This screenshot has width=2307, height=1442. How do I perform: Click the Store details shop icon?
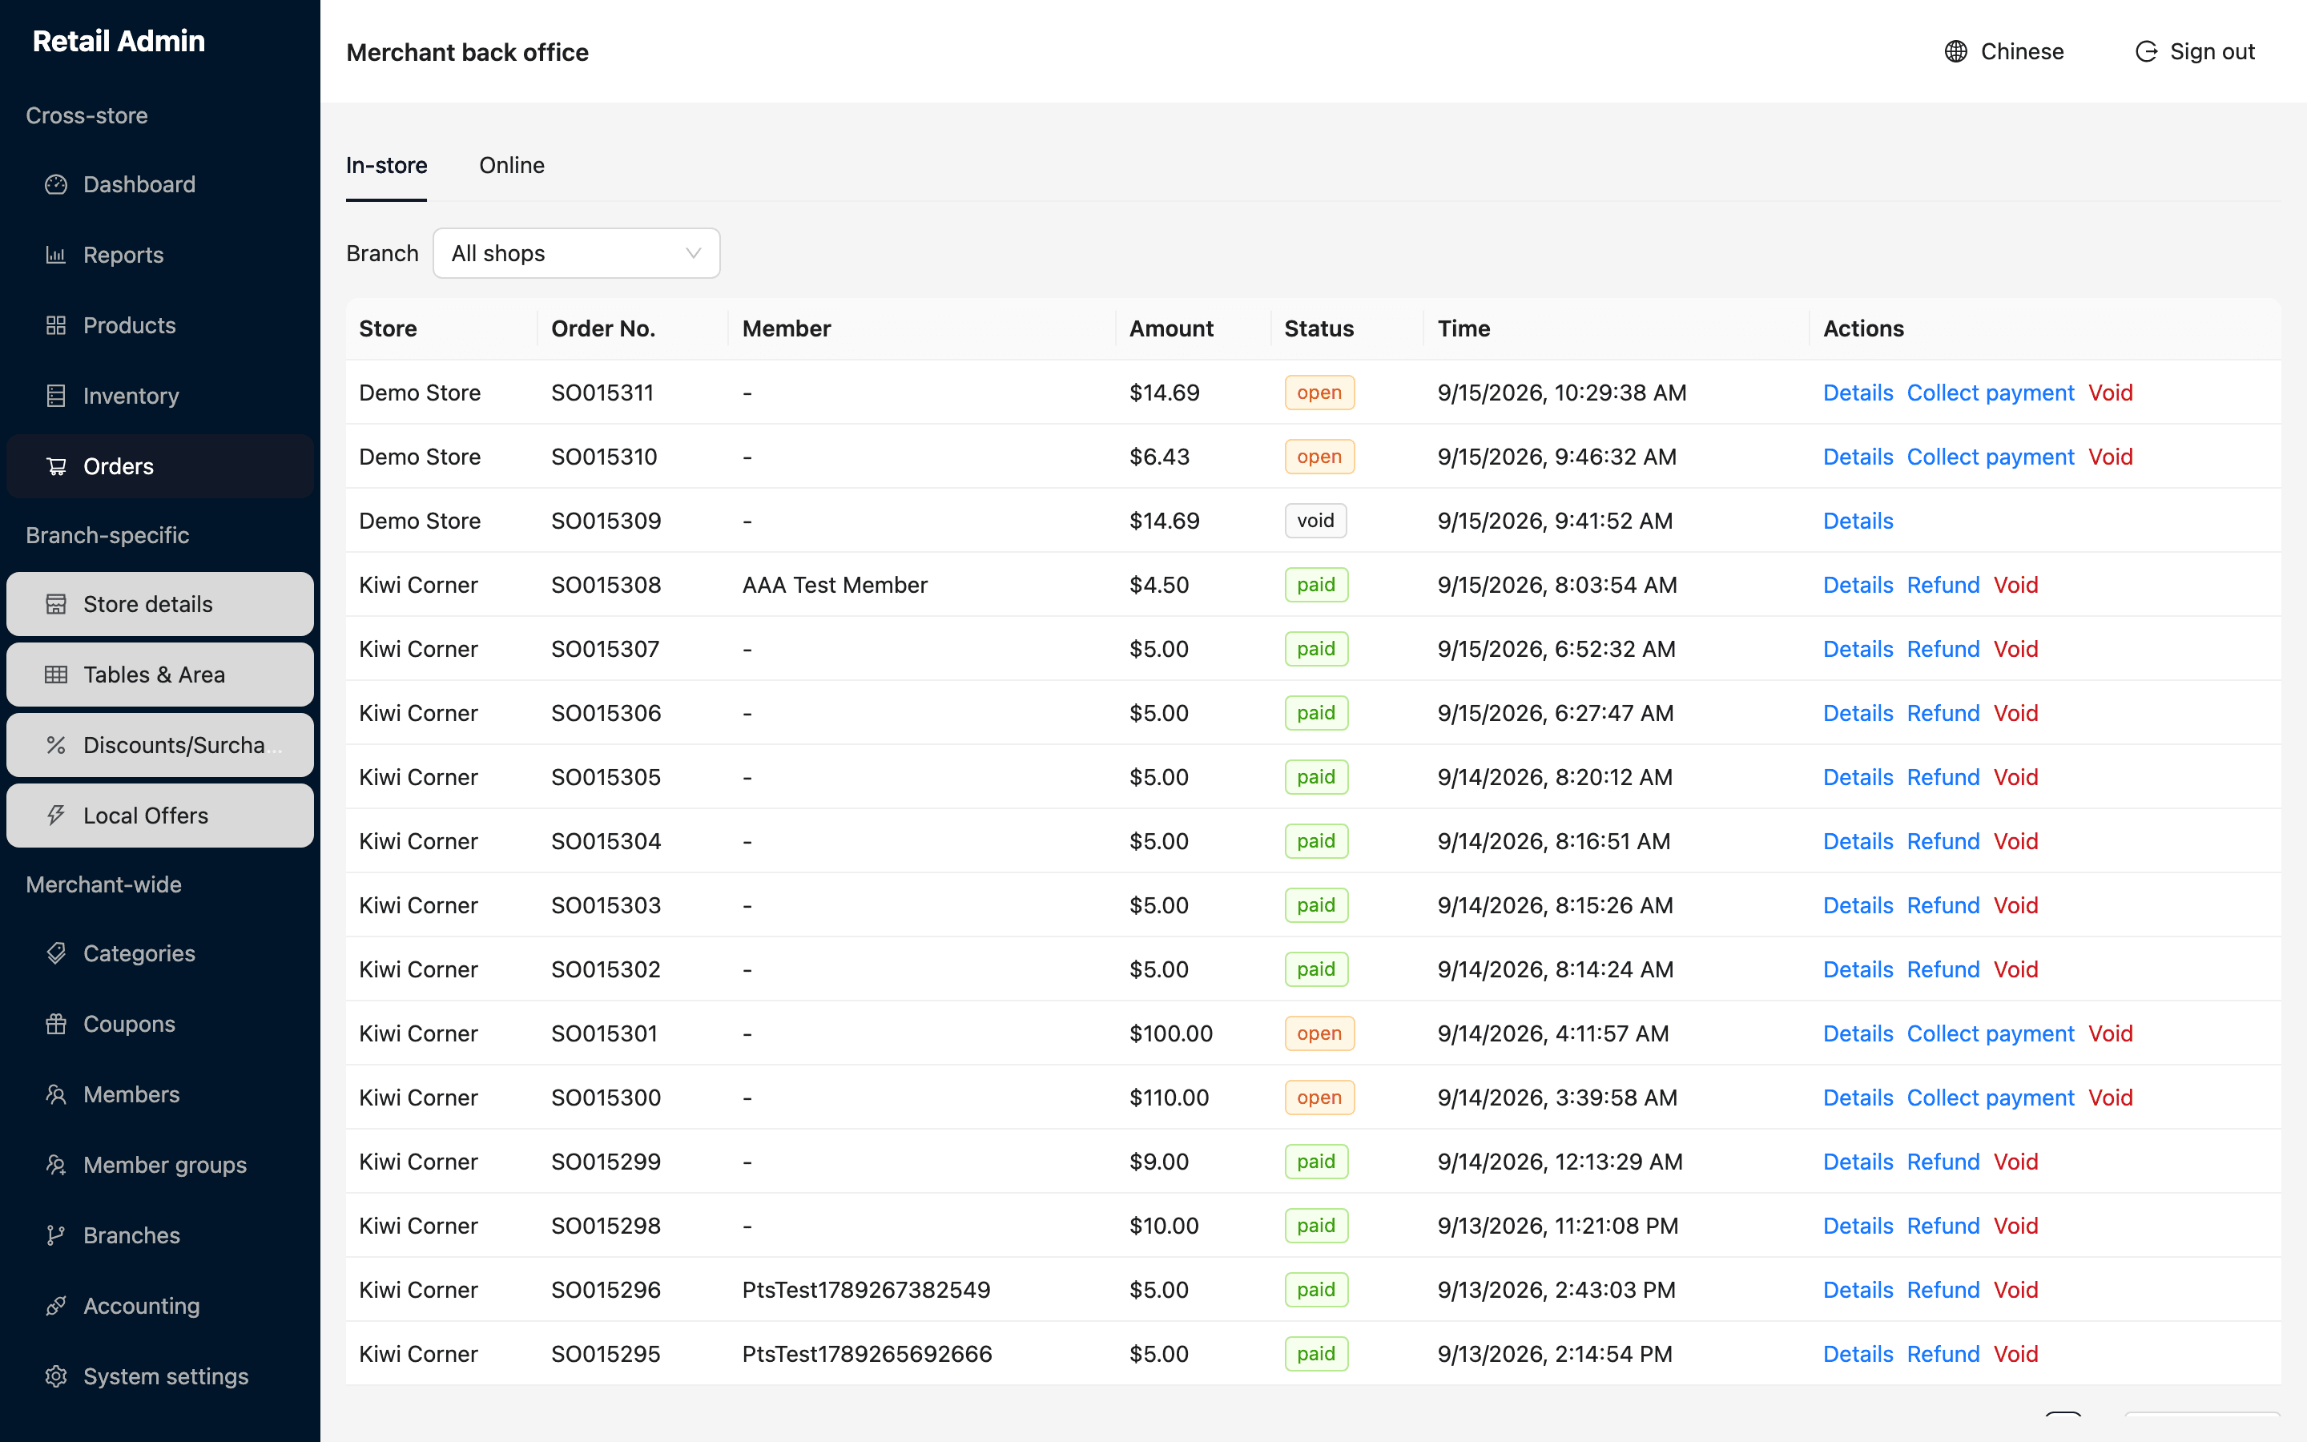56,605
